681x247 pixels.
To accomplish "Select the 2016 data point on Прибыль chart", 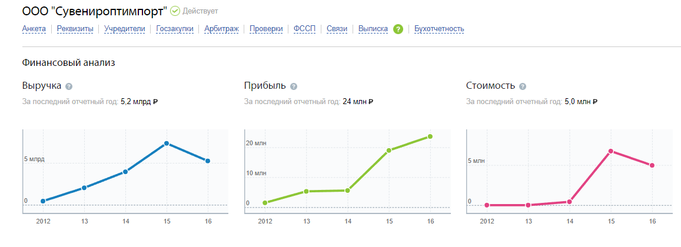I will click(x=430, y=136).
